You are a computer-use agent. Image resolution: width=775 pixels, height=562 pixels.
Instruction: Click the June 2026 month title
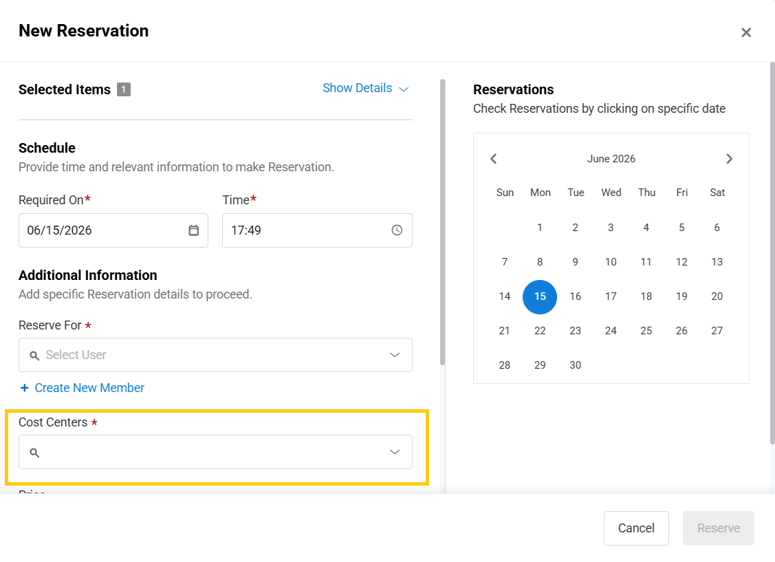(611, 159)
